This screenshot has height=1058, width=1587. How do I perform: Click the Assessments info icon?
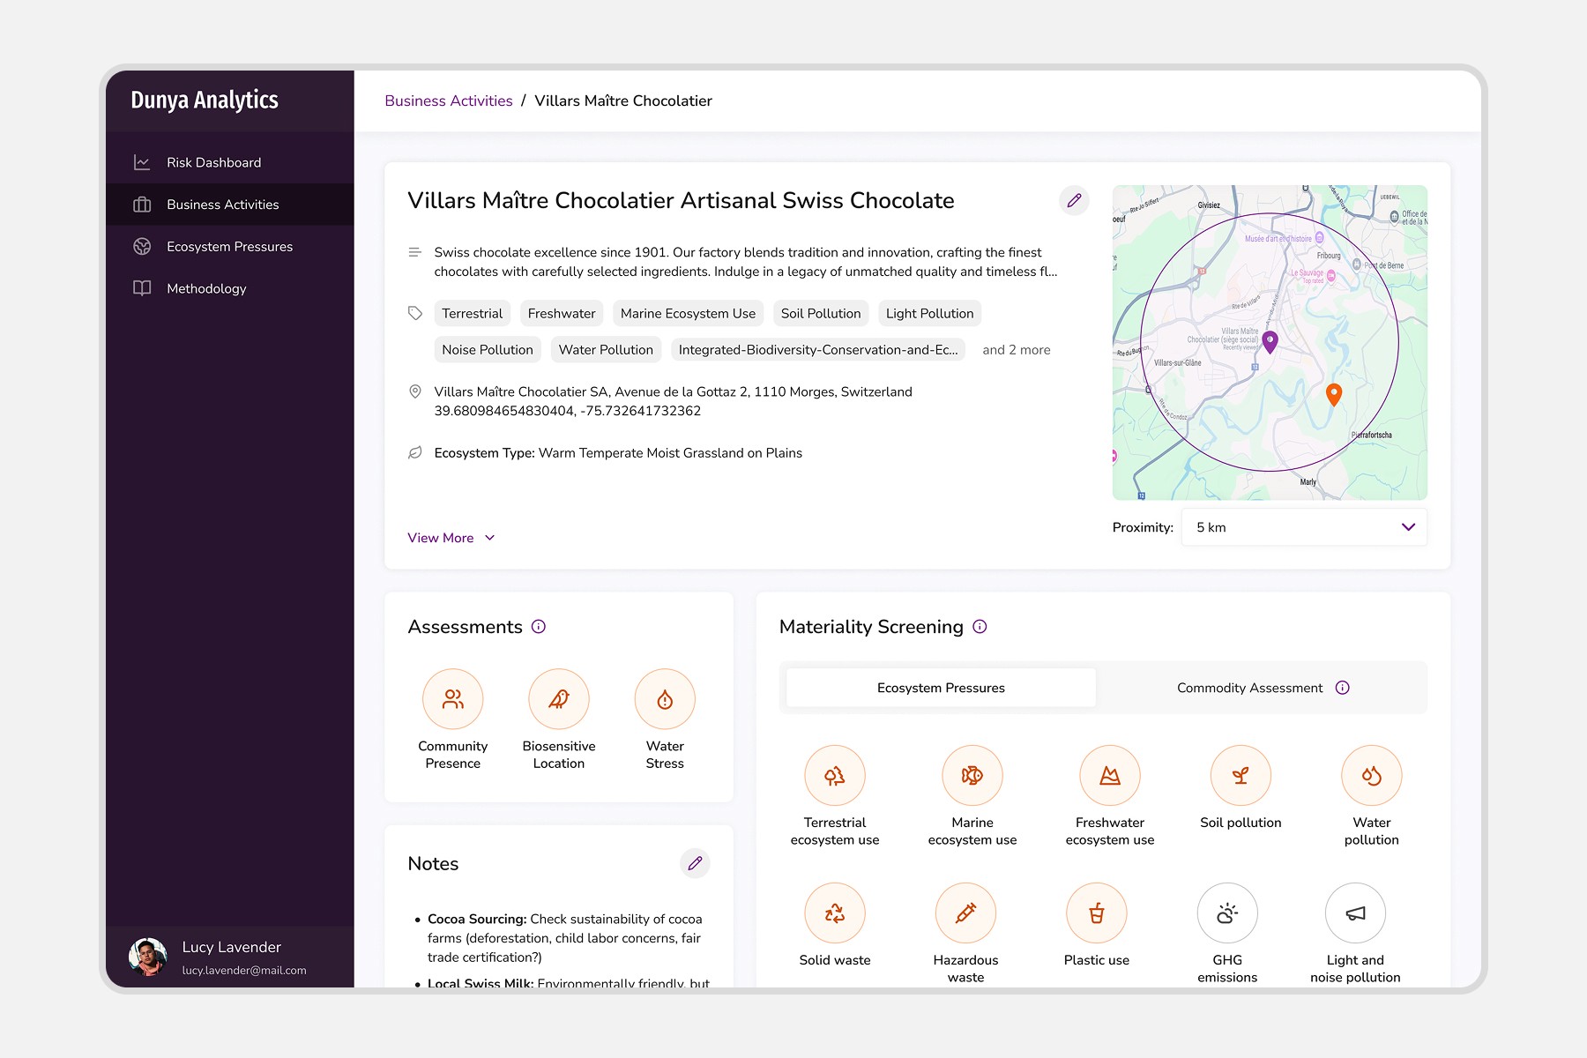(x=539, y=627)
